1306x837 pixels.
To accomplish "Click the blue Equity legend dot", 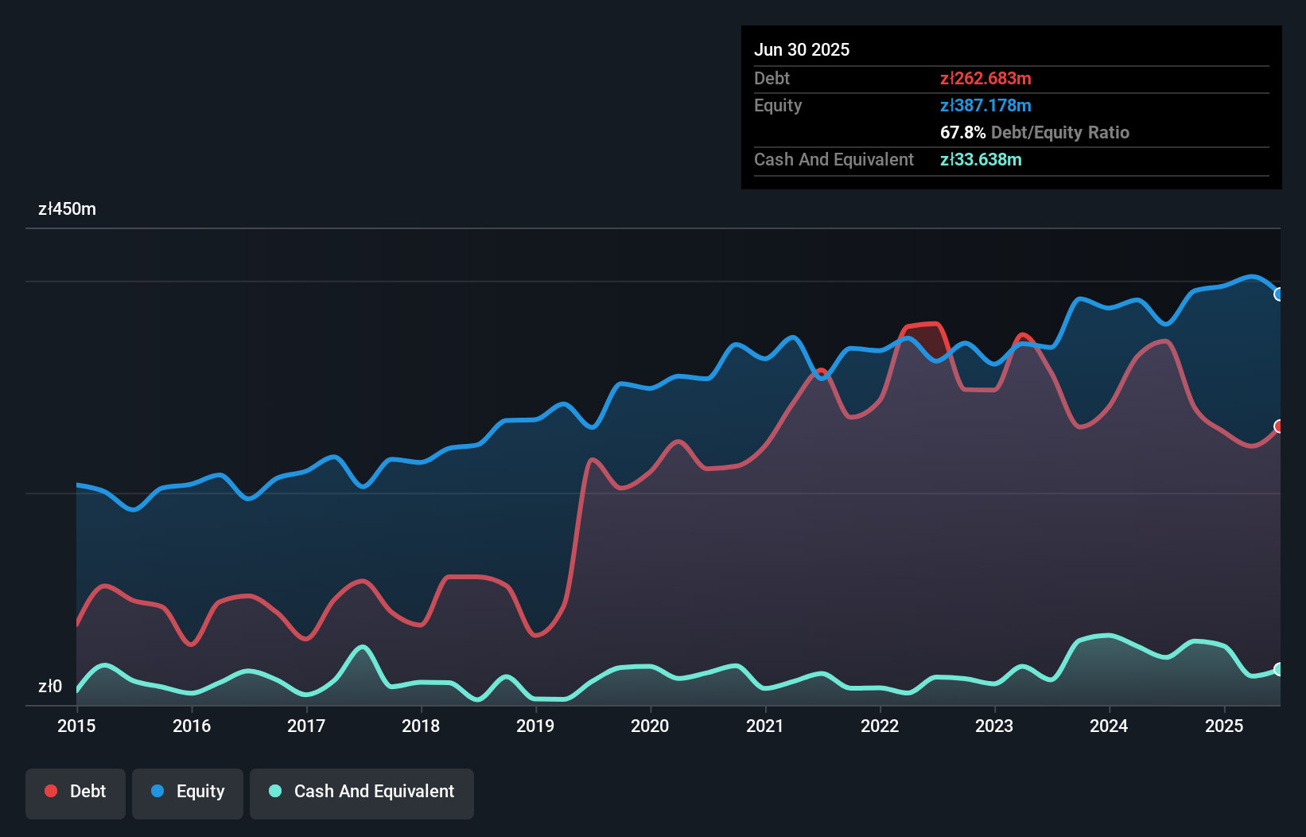I will 157,791.
